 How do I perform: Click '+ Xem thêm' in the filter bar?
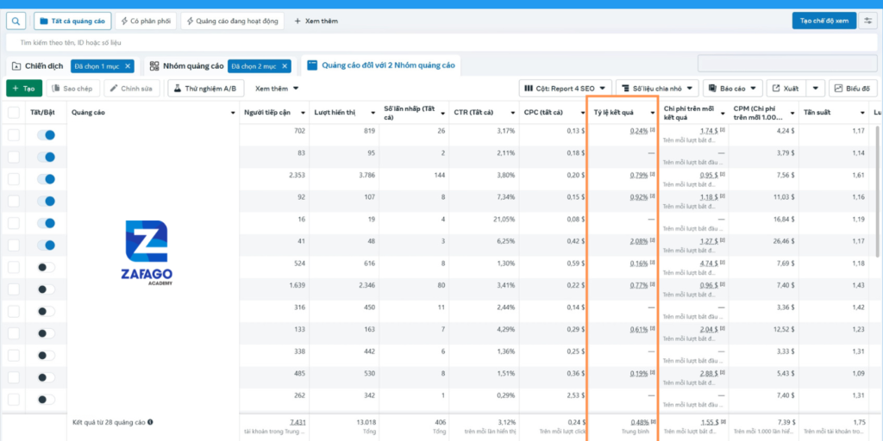[316, 22]
